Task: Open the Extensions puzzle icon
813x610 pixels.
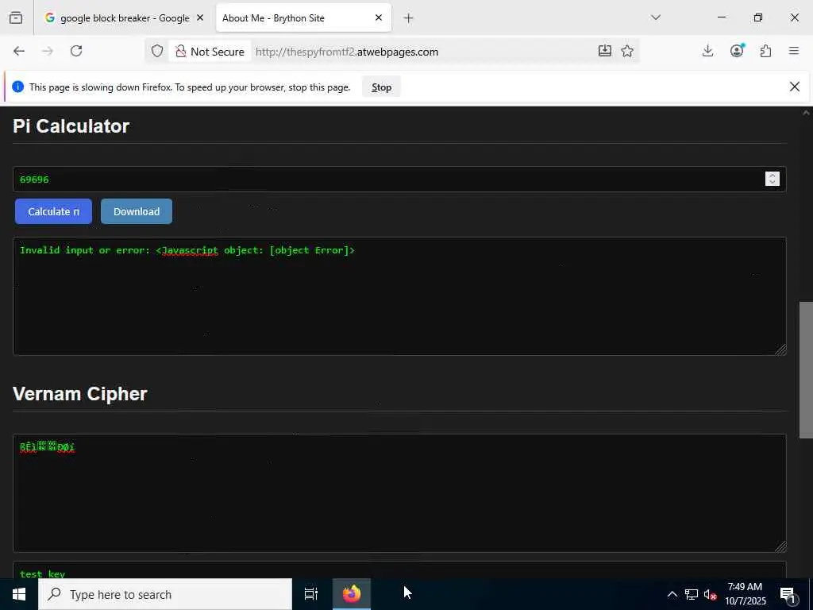Action: (766, 51)
